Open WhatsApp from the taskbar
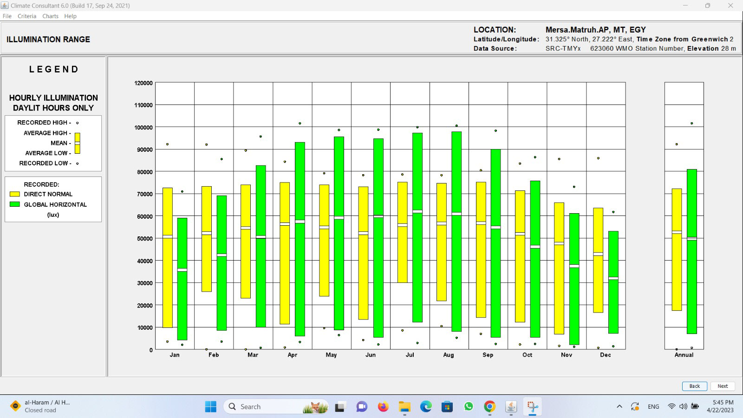The width and height of the screenshot is (743, 418). pos(469,407)
